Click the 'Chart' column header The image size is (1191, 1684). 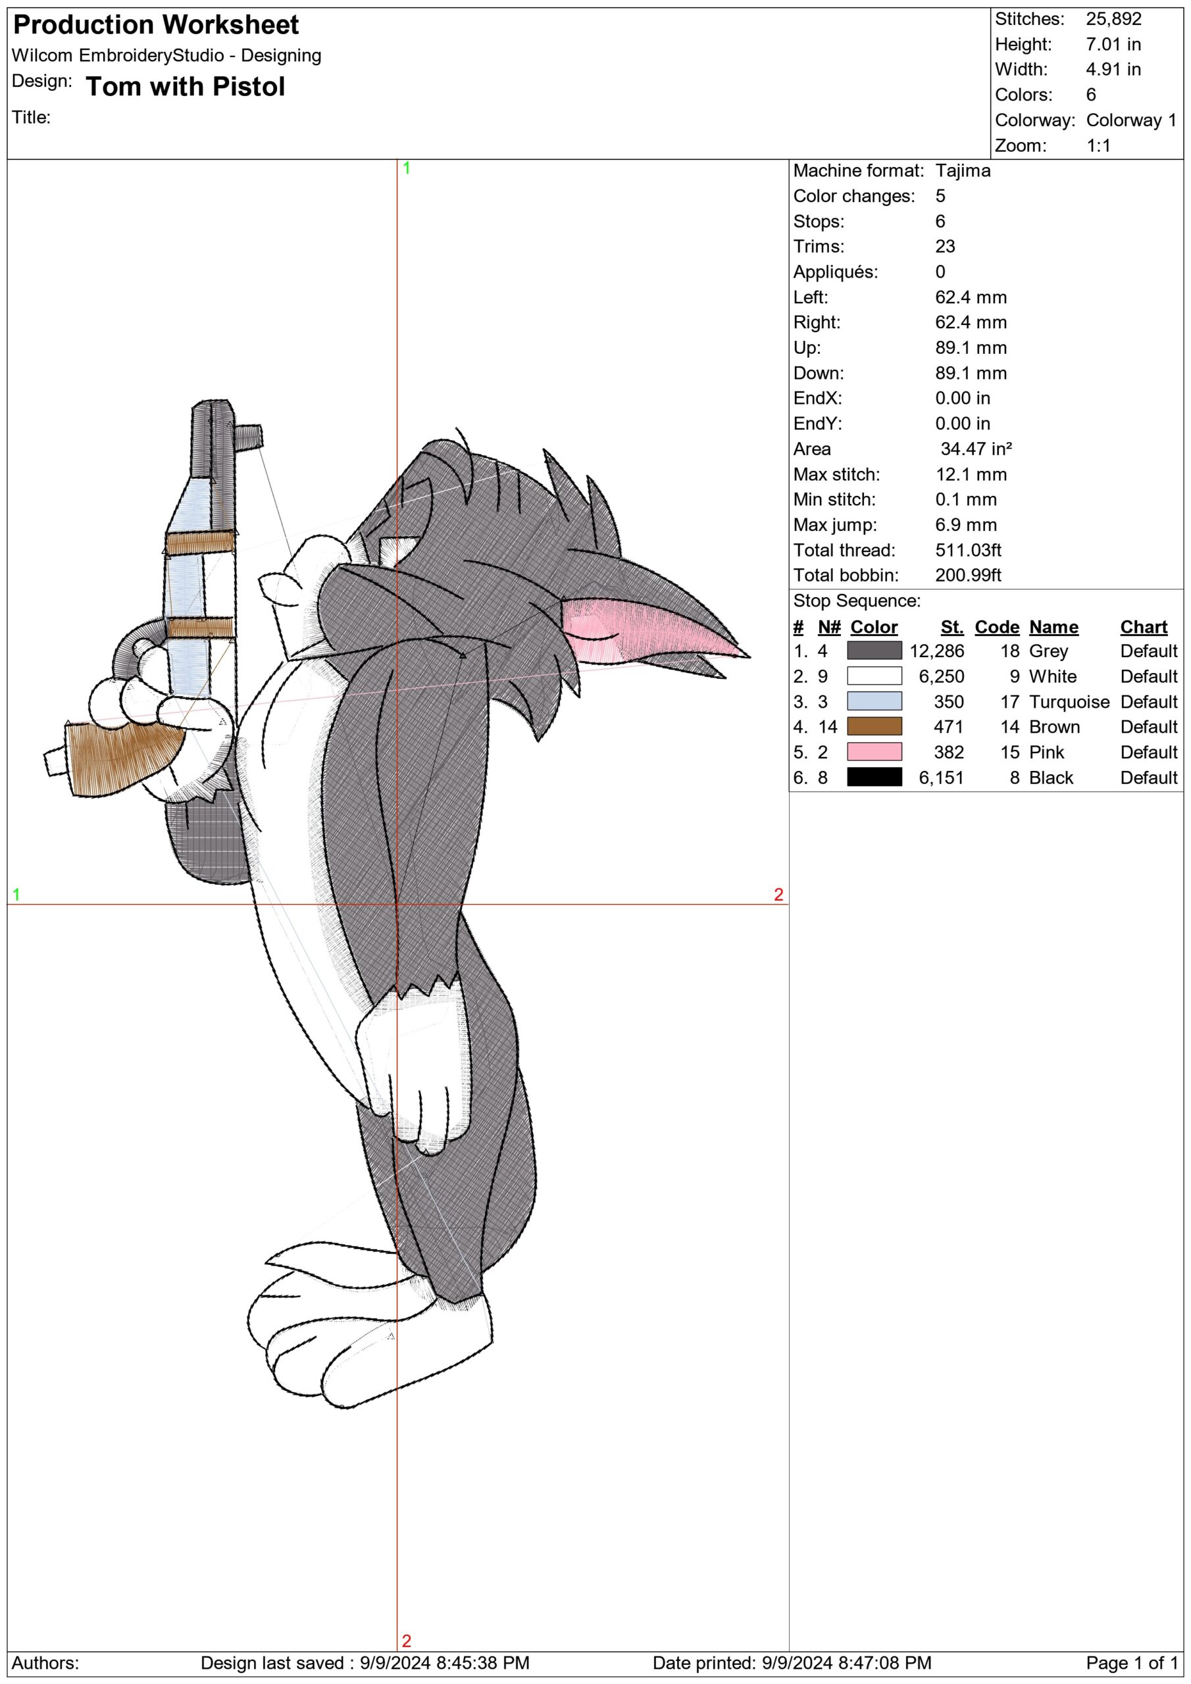tap(1144, 627)
